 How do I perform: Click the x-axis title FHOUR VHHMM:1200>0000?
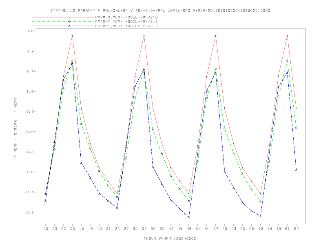coord(170,238)
